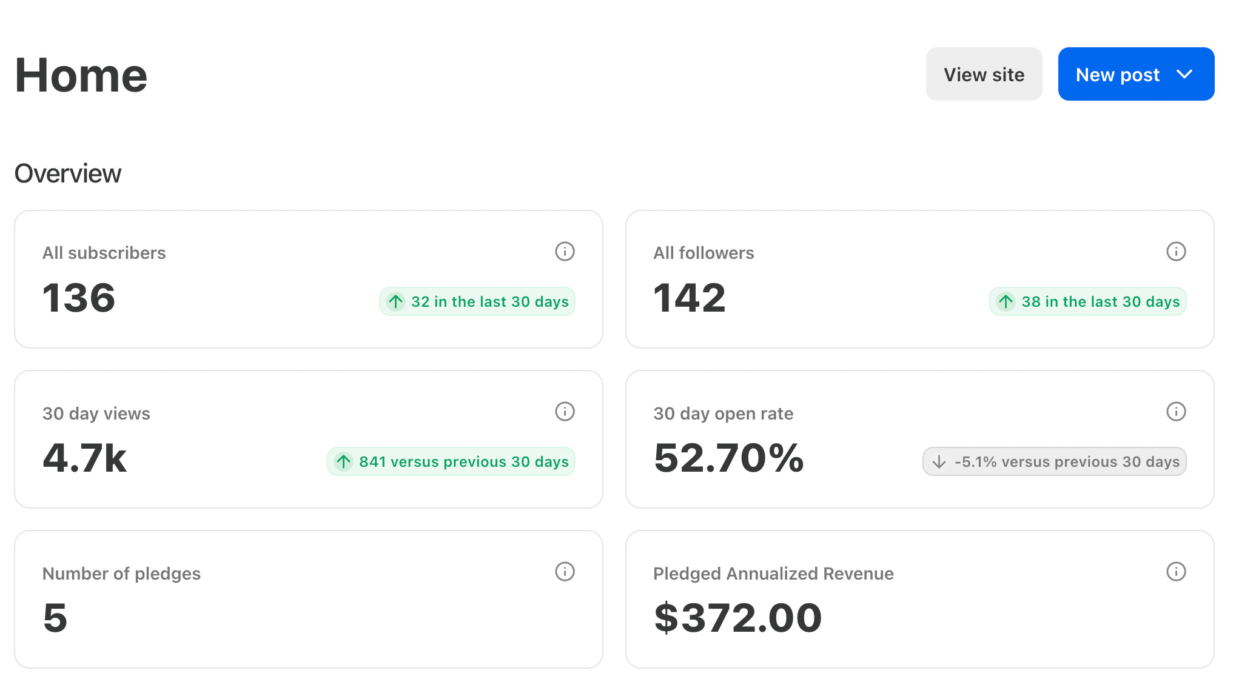This screenshot has height=696, width=1236.
Task: Click info icon on All followers card
Action: [1176, 252]
